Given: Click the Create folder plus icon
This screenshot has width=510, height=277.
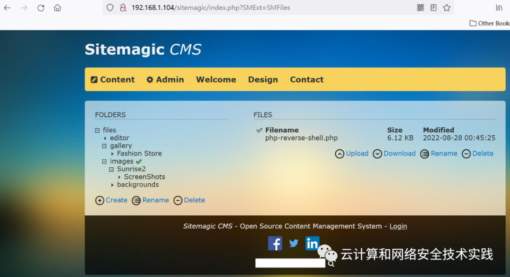Looking at the screenshot, I should pos(100,201).
